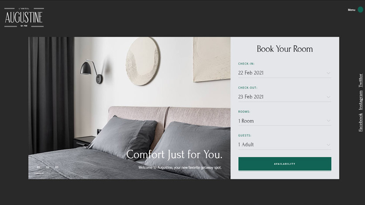Expand the Guests 1 Adult dropdown
This screenshot has width=365, height=205.
[285, 145]
